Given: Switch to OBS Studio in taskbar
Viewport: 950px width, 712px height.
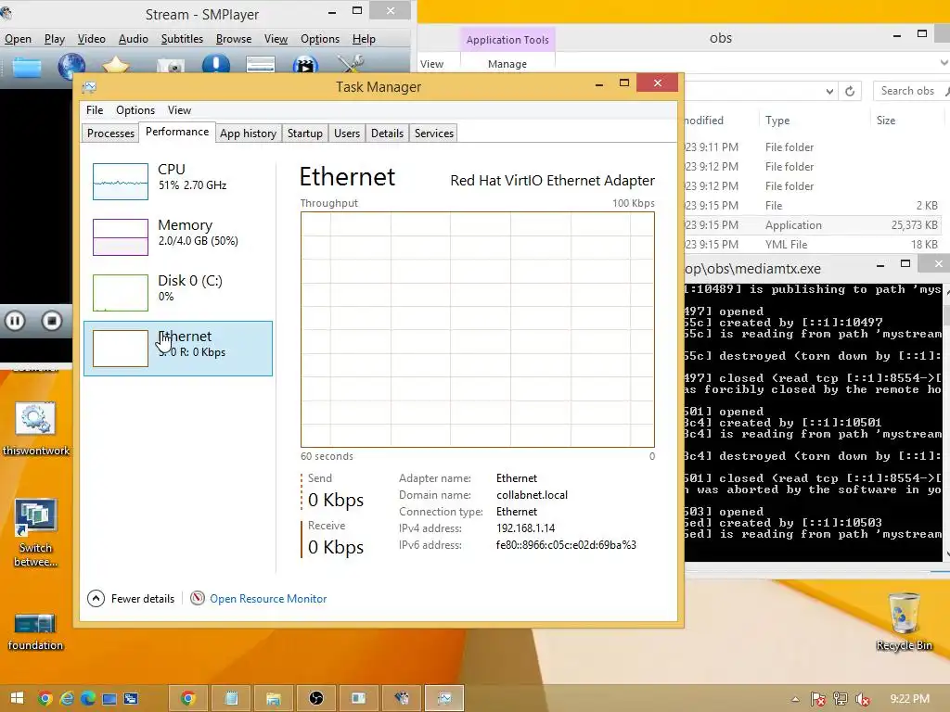Looking at the screenshot, I should (315, 699).
